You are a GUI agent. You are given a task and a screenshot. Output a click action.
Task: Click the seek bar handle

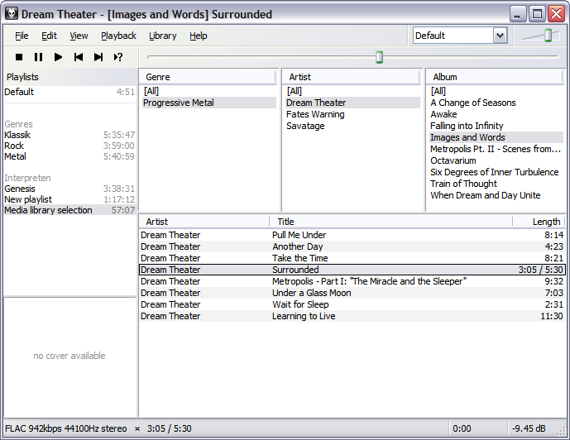pos(379,57)
